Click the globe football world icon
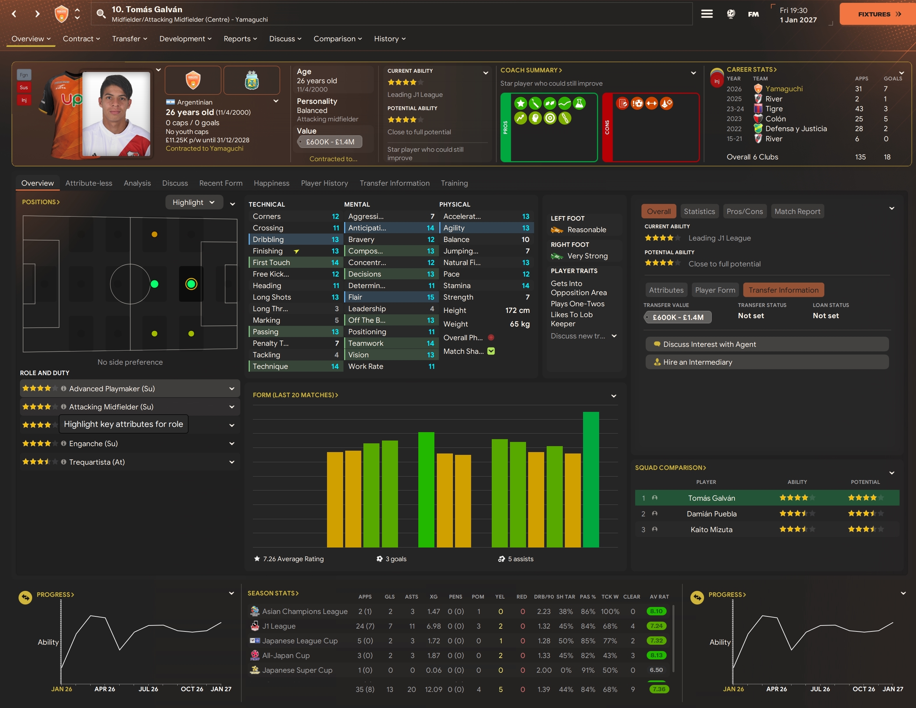The height and width of the screenshot is (708, 916). click(731, 14)
